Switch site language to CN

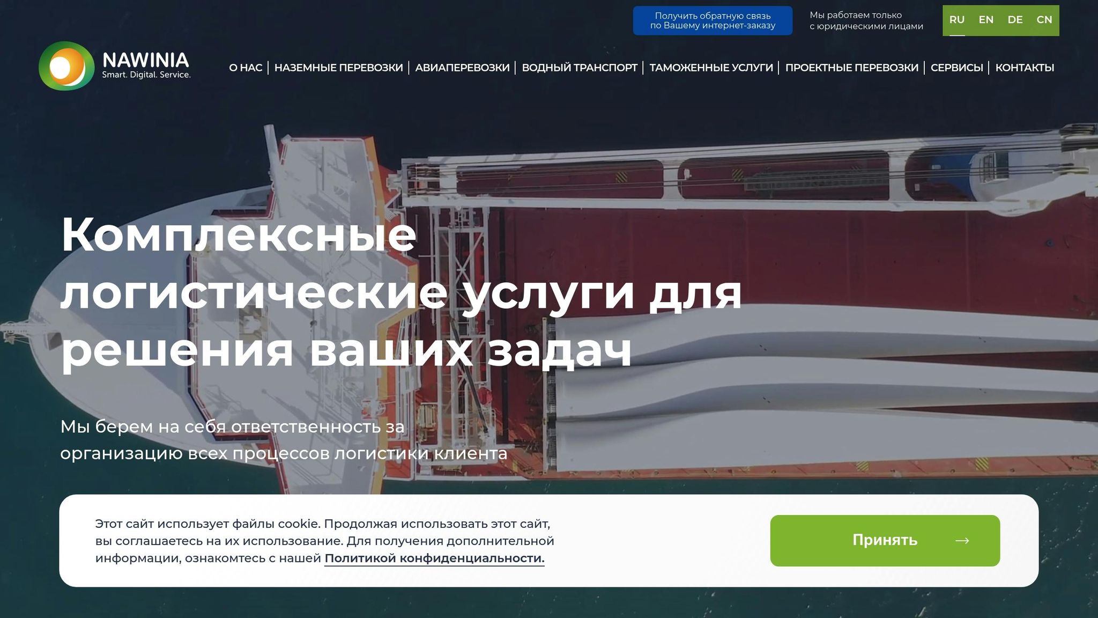[1044, 20]
